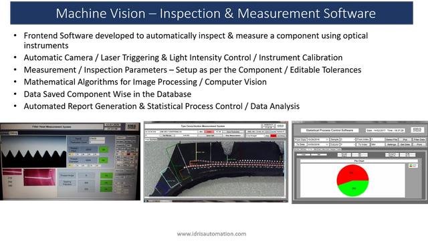Image resolution: width=428 pixels, height=242 pixels.
Task: Click the Statistical Process Control Software title
Action: [330, 130]
